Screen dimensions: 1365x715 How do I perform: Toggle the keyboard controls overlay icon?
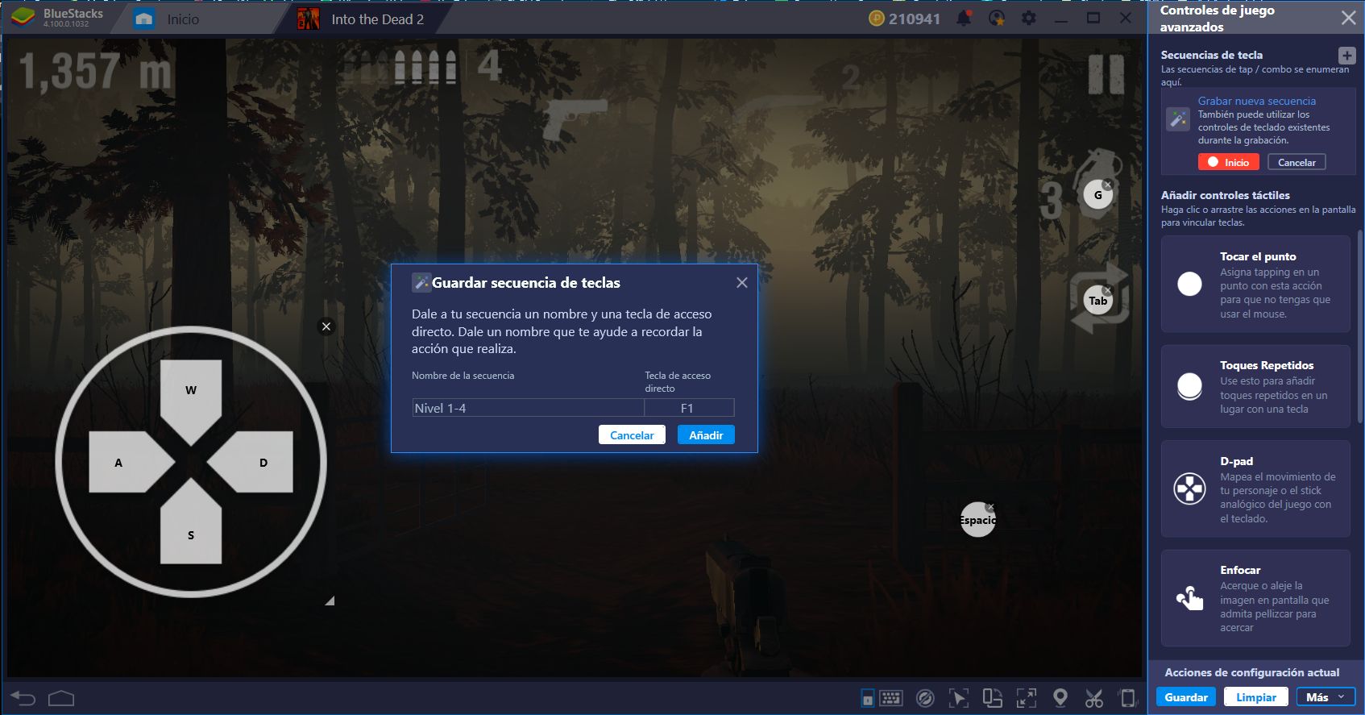[868, 698]
